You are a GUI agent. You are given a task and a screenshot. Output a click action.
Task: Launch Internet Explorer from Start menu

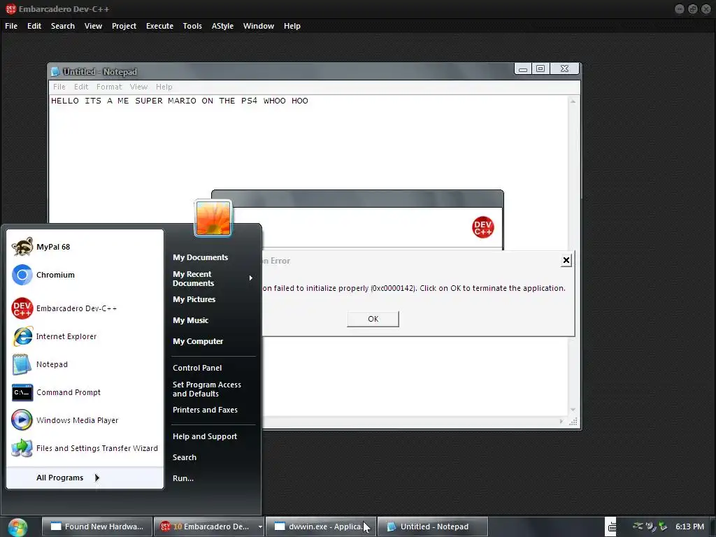tap(54, 336)
